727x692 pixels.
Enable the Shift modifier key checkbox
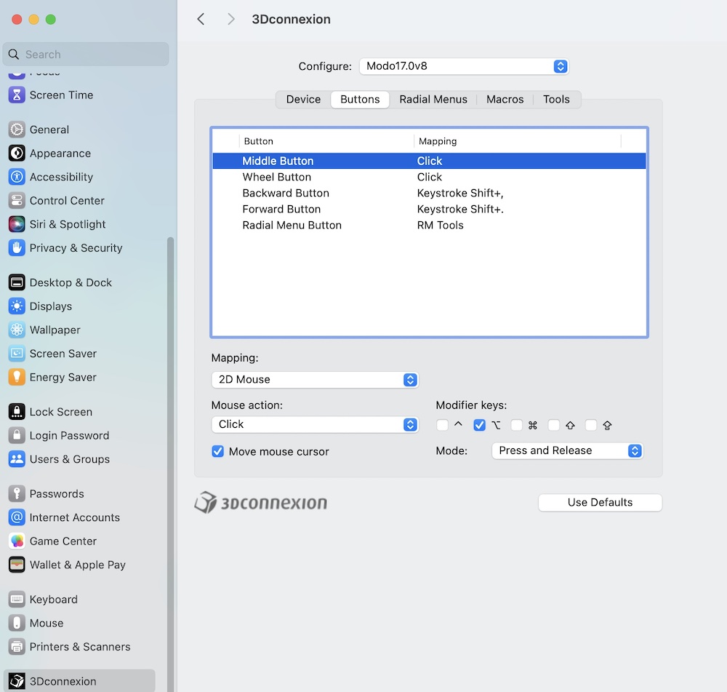click(553, 425)
